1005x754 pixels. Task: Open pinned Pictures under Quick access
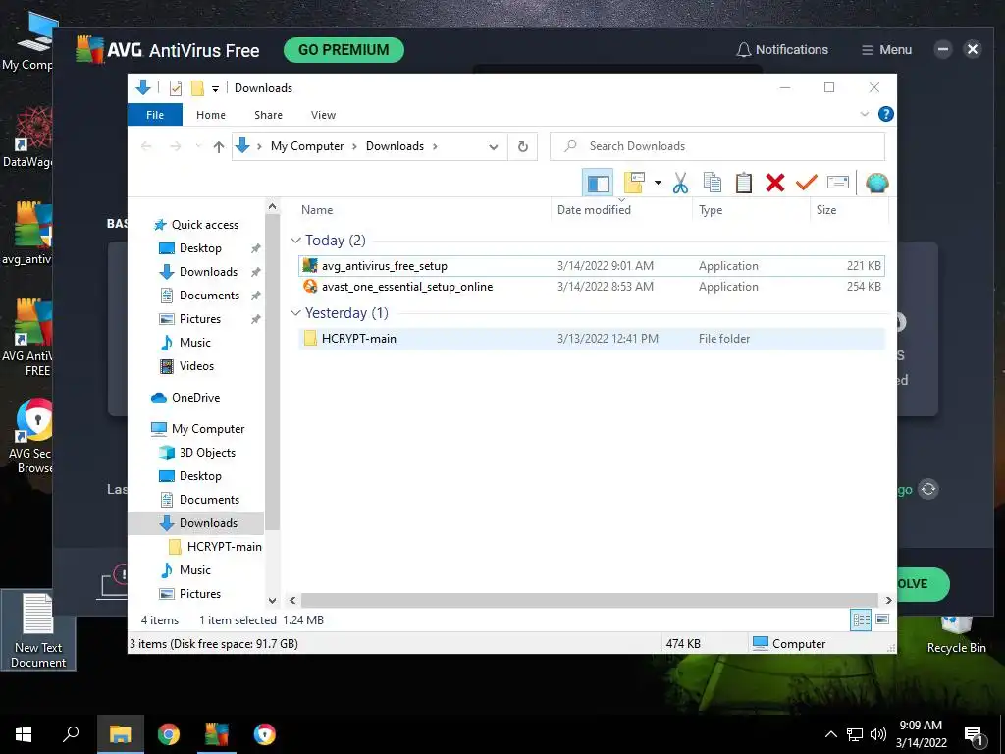pyautogui.click(x=200, y=319)
